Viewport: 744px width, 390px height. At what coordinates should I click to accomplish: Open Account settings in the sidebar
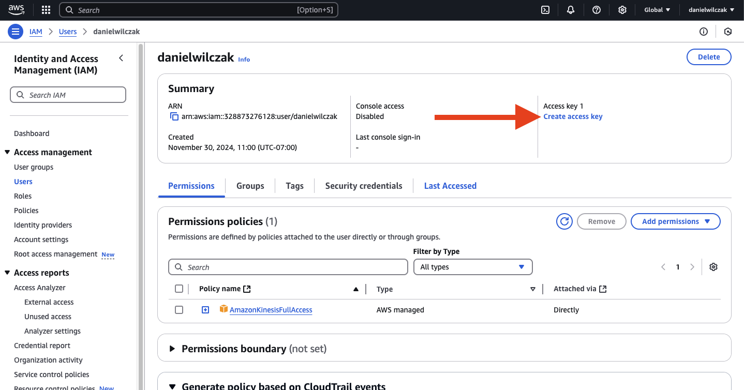(41, 239)
